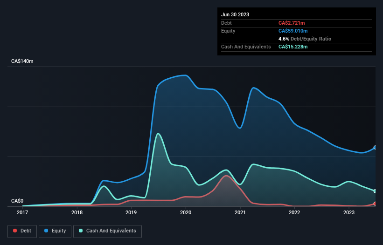Select the 2018 axis label

click(x=77, y=212)
